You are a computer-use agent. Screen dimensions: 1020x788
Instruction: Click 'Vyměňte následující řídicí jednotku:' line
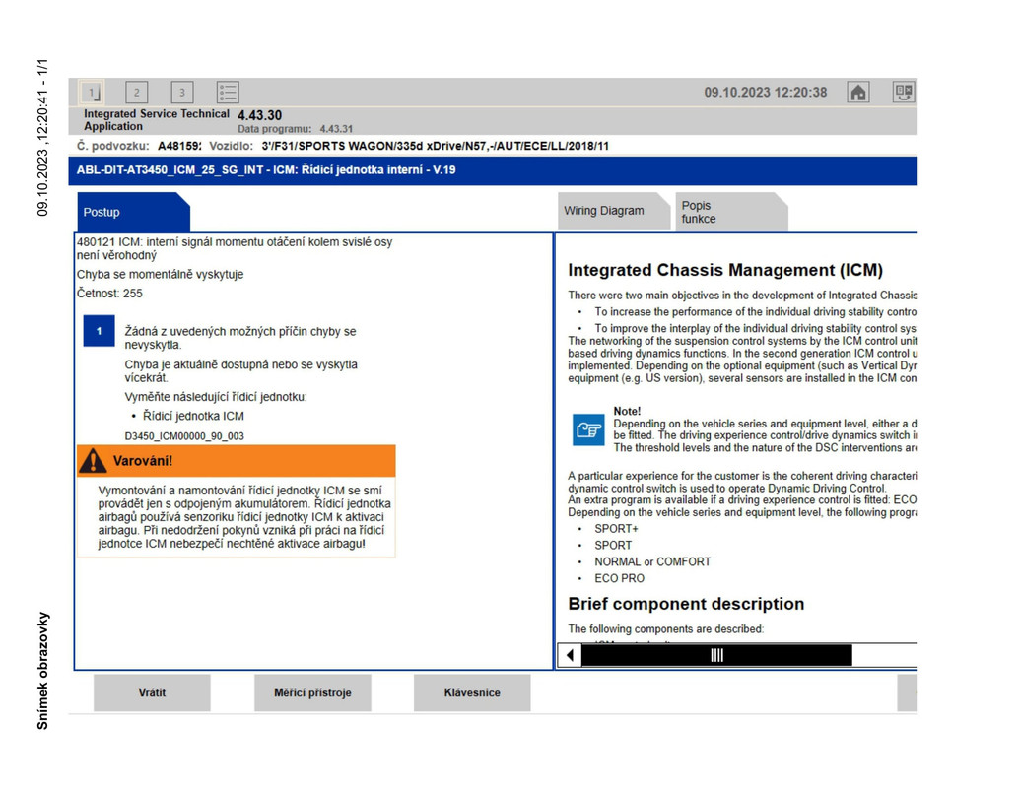tap(215, 397)
